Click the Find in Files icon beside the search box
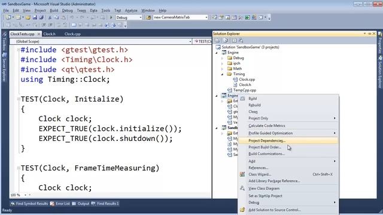 coord(148,17)
